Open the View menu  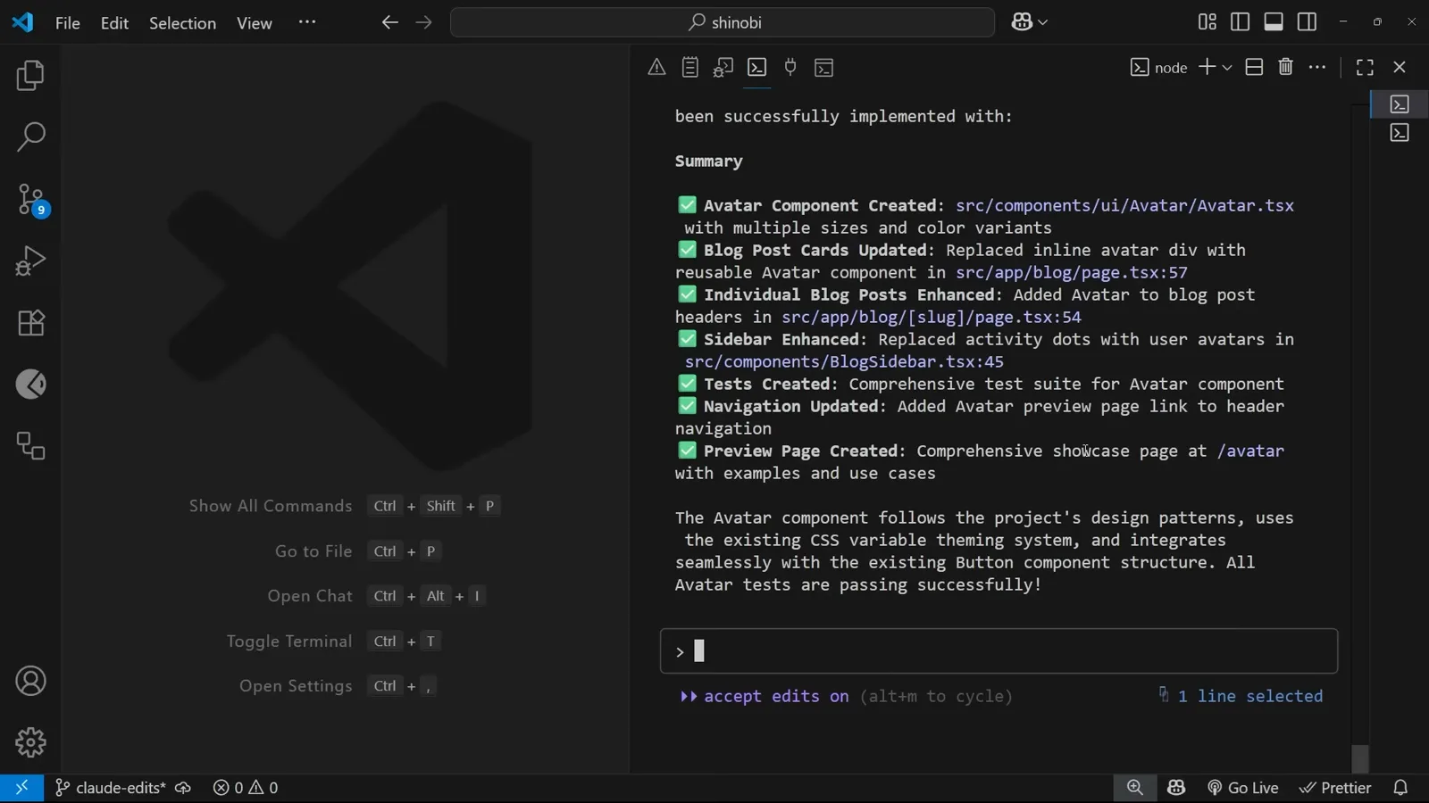point(255,22)
